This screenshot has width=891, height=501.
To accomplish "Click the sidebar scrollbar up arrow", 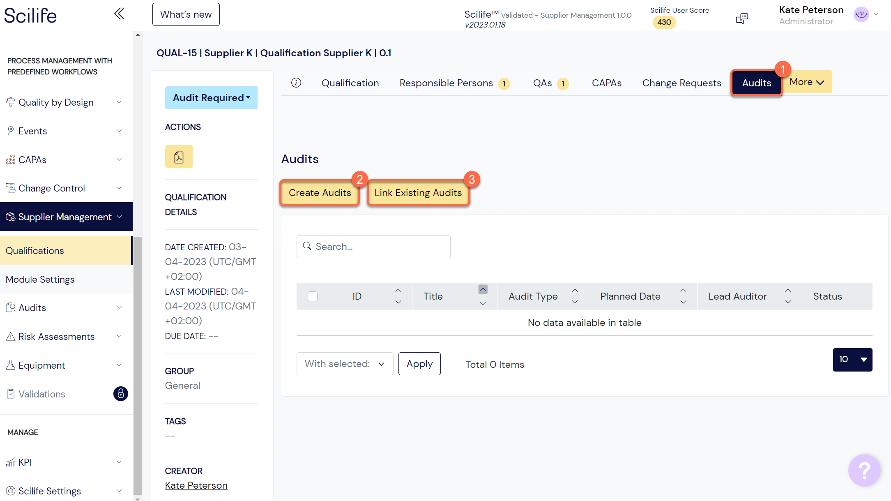I will 138,35.
